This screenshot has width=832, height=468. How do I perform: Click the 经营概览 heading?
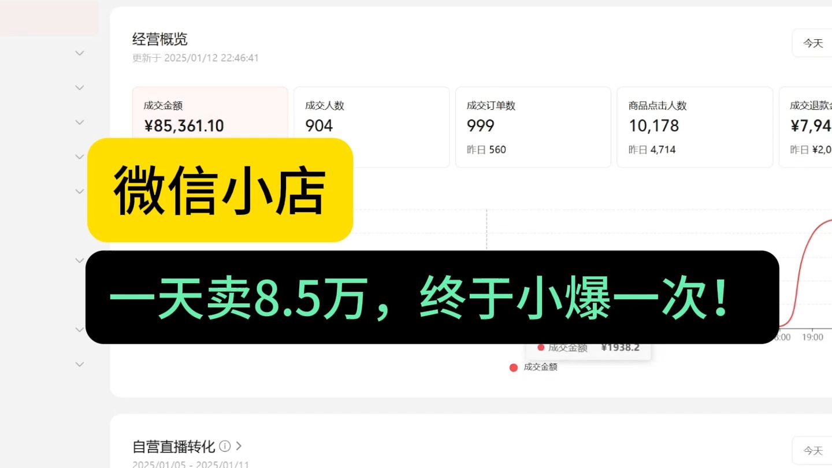(x=160, y=39)
